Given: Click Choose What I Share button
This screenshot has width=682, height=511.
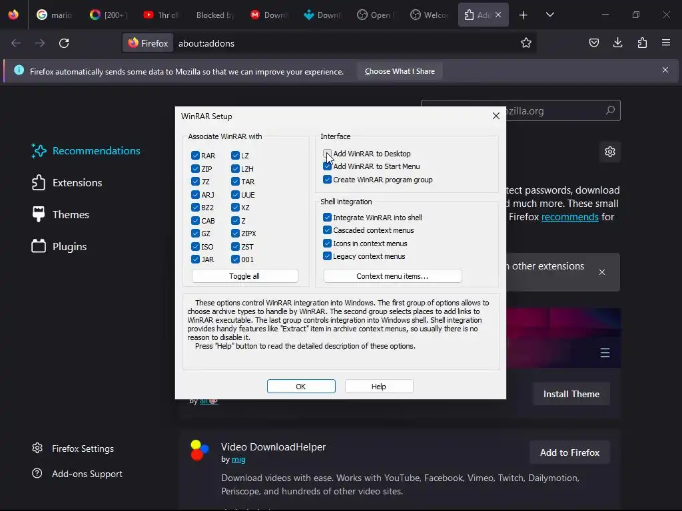Looking at the screenshot, I should pyautogui.click(x=400, y=71).
